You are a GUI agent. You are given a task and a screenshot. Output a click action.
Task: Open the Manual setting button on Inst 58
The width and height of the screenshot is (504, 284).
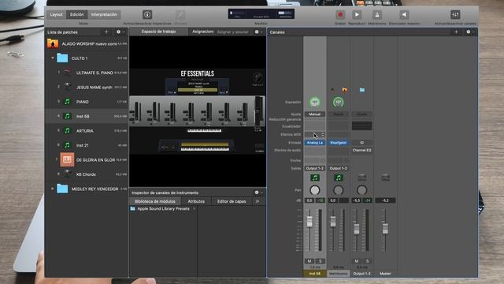315,114
